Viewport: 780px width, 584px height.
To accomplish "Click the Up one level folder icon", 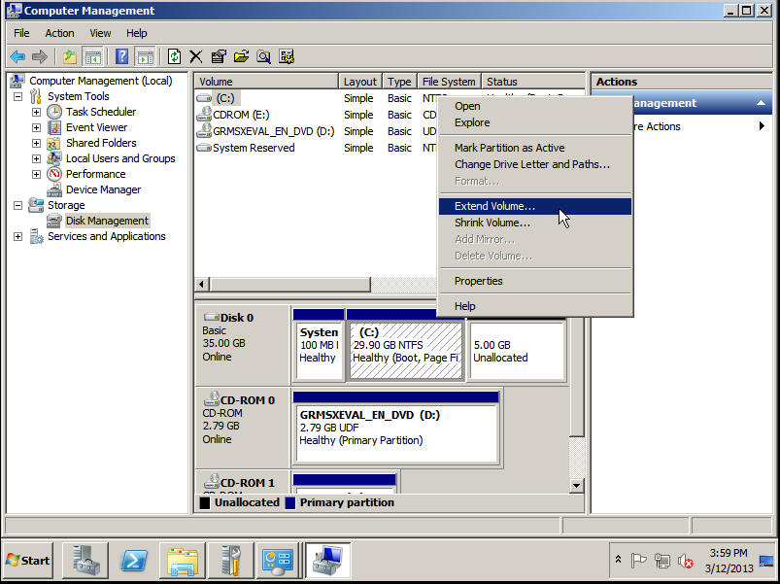I will [x=70, y=56].
